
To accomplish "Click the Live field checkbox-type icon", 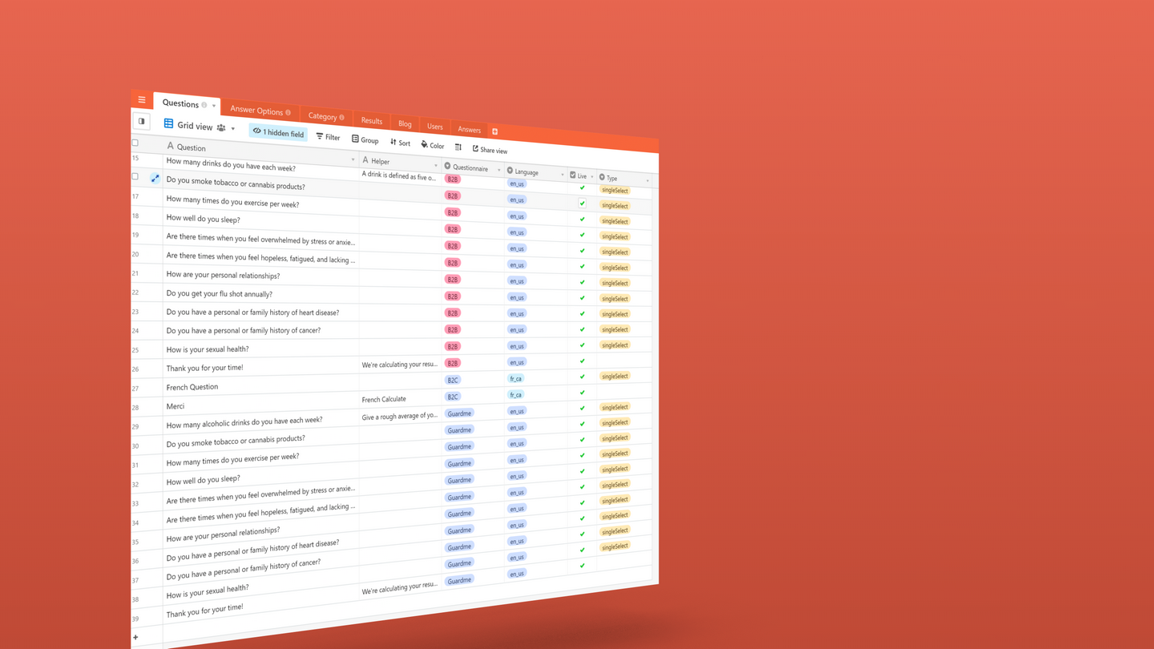I will pyautogui.click(x=573, y=175).
